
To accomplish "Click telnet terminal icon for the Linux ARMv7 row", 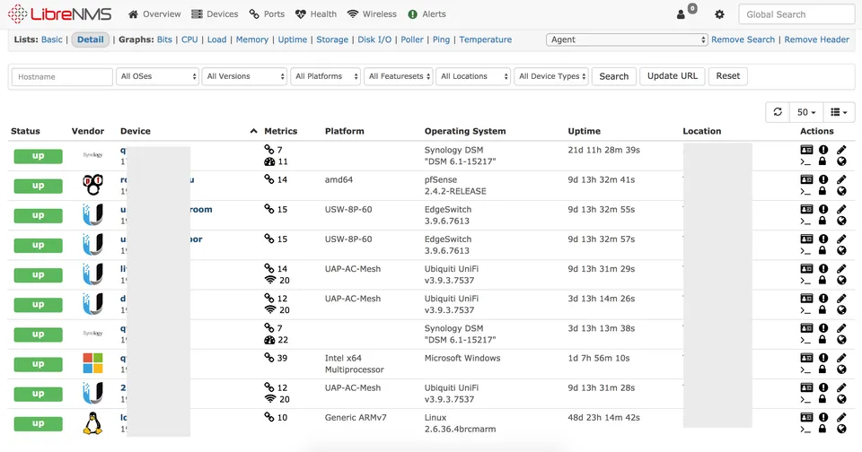I will click(x=805, y=429).
